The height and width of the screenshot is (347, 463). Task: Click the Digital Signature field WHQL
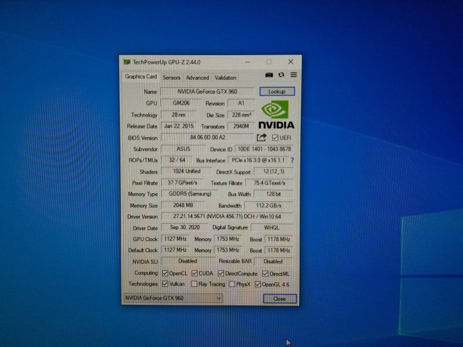coord(272,228)
